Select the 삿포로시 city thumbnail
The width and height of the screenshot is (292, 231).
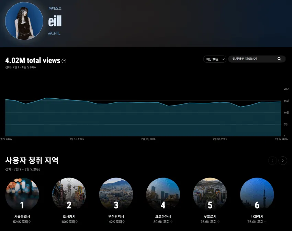pos(210,194)
